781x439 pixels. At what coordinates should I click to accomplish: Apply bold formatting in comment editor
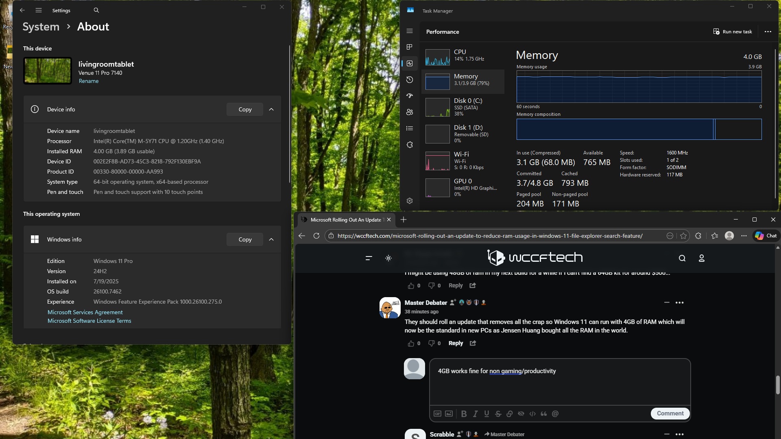(464, 413)
